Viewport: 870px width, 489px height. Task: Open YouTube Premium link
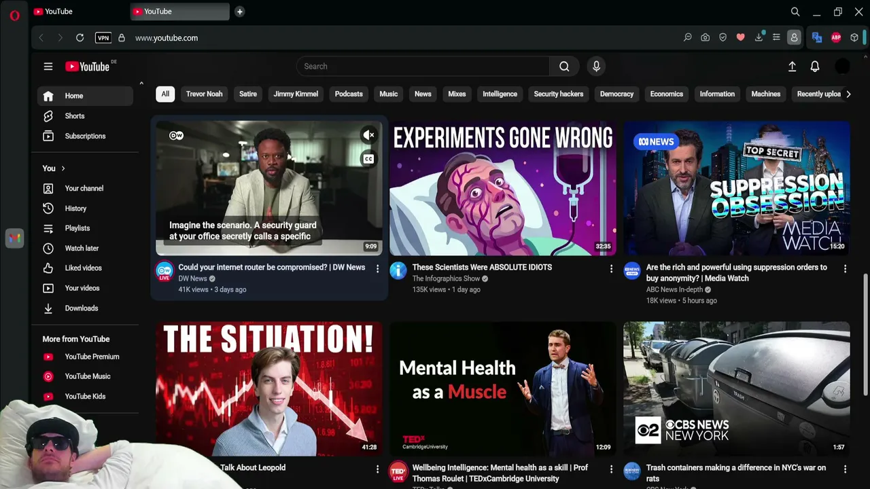tap(85, 357)
